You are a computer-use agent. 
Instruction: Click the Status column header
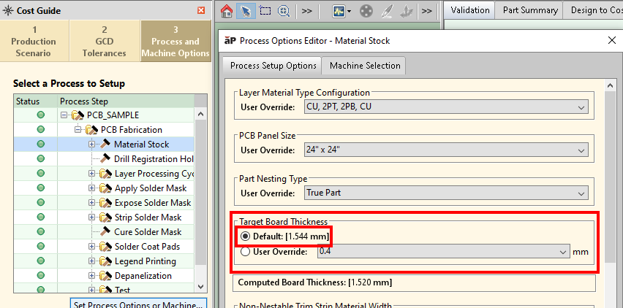click(x=36, y=101)
